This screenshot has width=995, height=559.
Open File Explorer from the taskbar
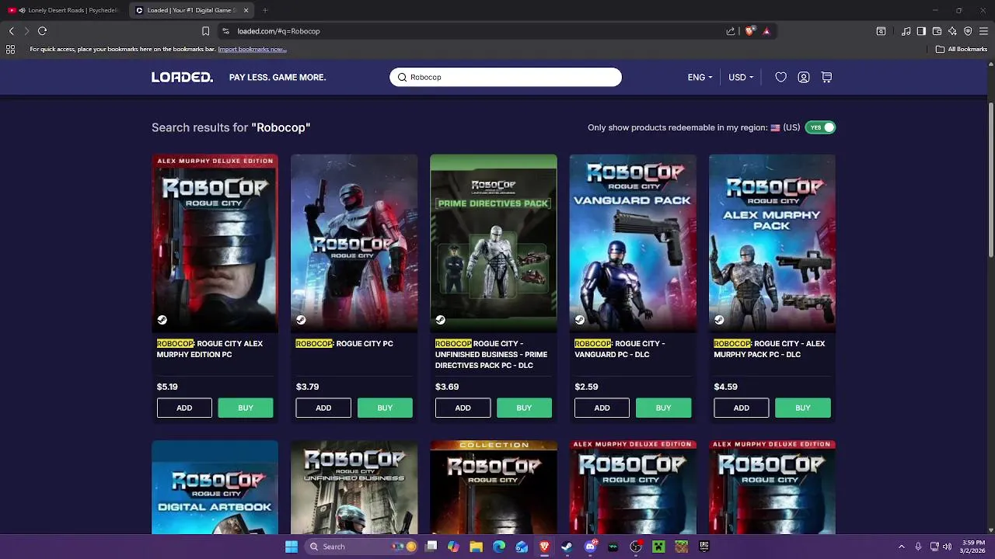476,547
